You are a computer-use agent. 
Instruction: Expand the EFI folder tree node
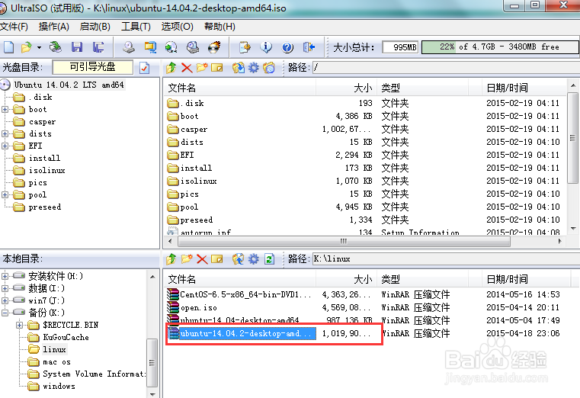point(5,146)
